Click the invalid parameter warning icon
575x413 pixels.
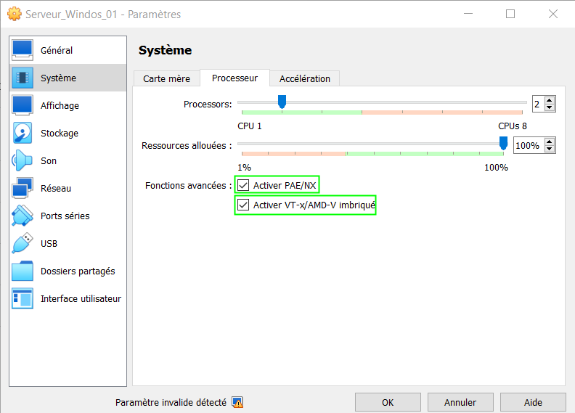(x=237, y=402)
